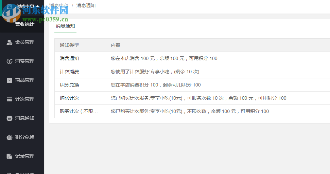Click the 商品管理 bag icon

[10, 80]
